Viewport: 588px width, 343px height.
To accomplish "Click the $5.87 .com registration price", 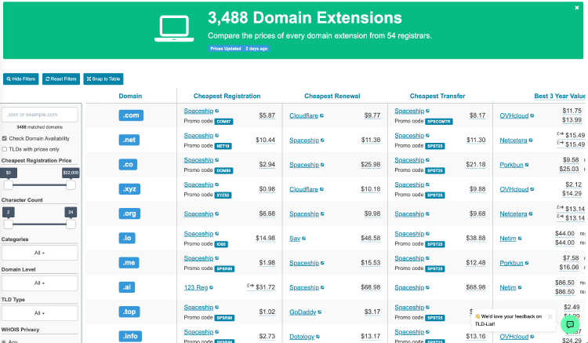I will (x=267, y=115).
